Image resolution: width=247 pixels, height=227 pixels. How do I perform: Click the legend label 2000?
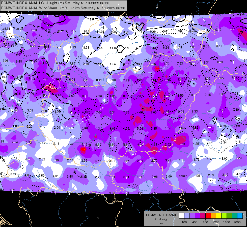(x=237, y=222)
